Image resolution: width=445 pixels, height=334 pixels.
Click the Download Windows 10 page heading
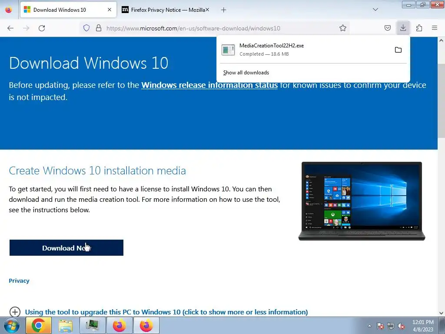[89, 63]
